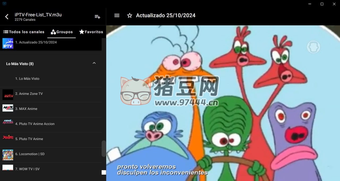340x181 pixels.
Task: Open the hamburger menu above the video
Action: click(117, 15)
